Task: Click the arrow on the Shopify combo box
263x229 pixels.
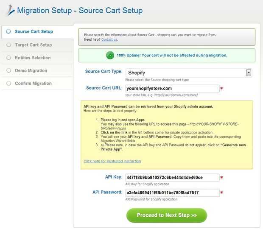Action: point(249,73)
